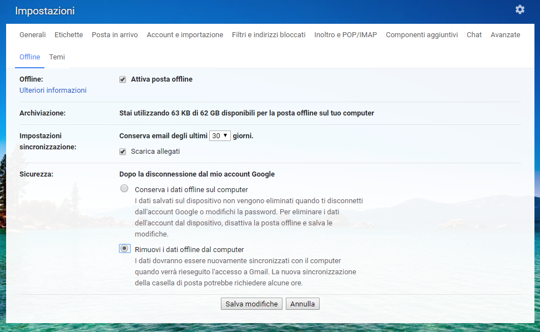Click the Sicurezza: section label
The height and width of the screenshot is (332, 540).
tap(36, 174)
